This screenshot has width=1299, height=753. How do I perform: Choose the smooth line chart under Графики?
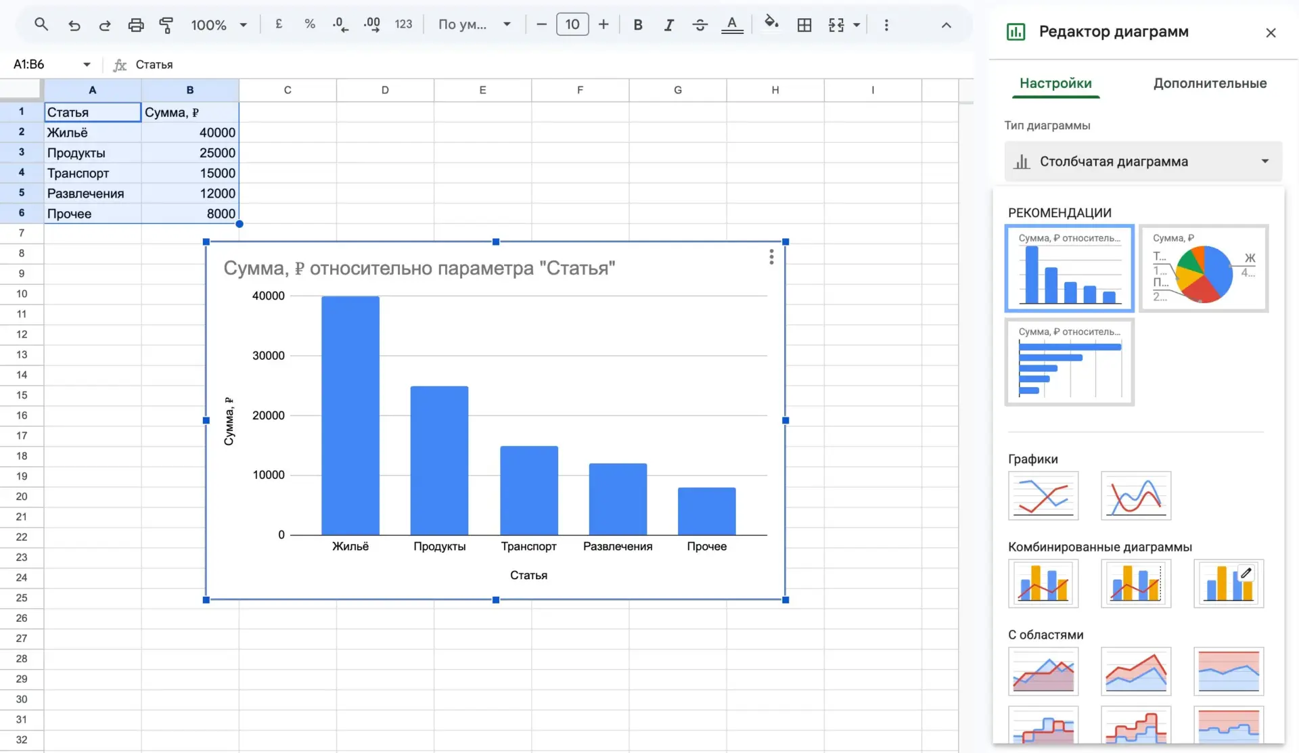coord(1136,495)
